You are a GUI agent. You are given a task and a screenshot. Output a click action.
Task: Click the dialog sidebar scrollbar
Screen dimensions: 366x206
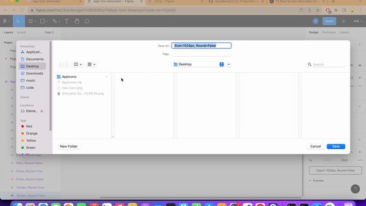click(50, 86)
